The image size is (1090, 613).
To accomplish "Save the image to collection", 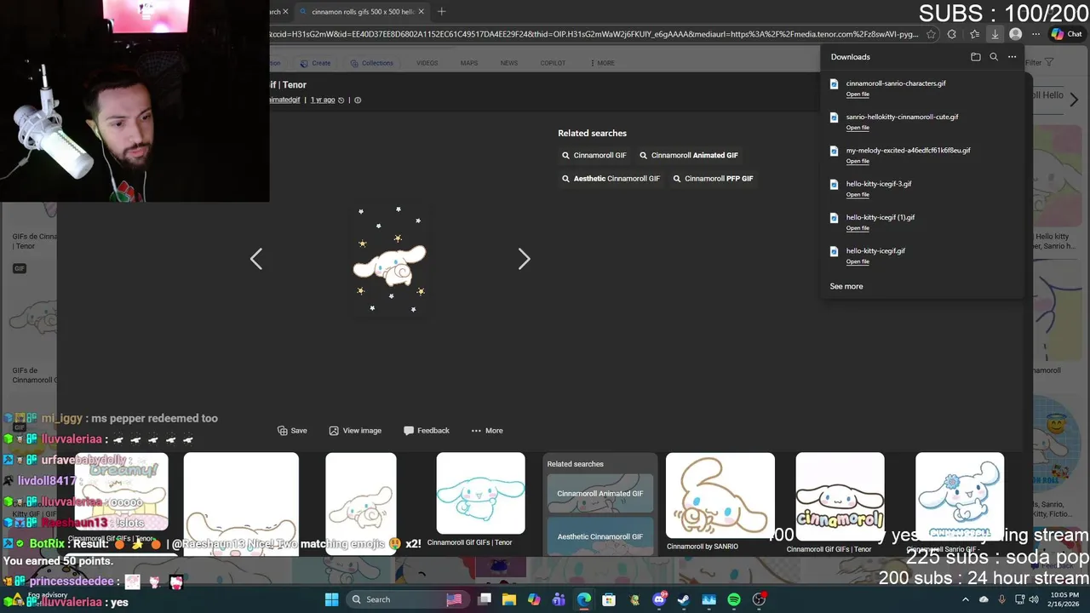I will [292, 431].
